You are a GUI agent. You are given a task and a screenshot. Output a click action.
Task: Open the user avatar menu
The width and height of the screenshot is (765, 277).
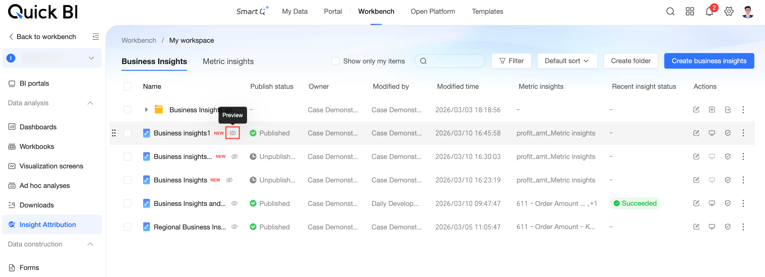(748, 12)
